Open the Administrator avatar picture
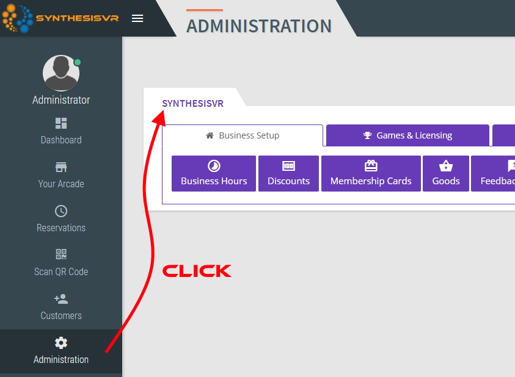 coord(61,73)
